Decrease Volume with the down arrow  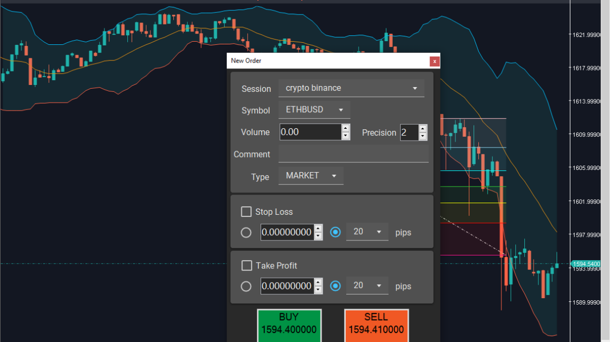[346, 136]
